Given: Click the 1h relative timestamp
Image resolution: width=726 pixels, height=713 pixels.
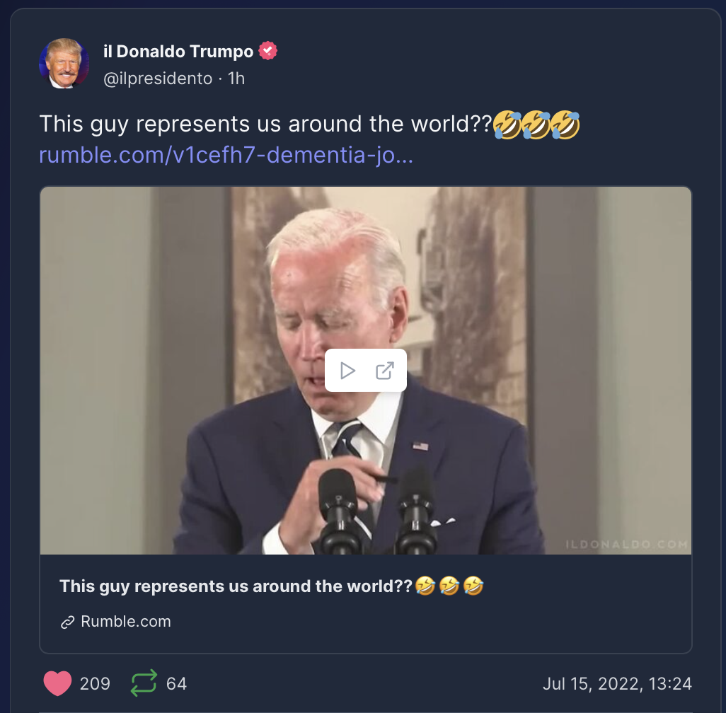Looking at the screenshot, I should click(236, 79).
